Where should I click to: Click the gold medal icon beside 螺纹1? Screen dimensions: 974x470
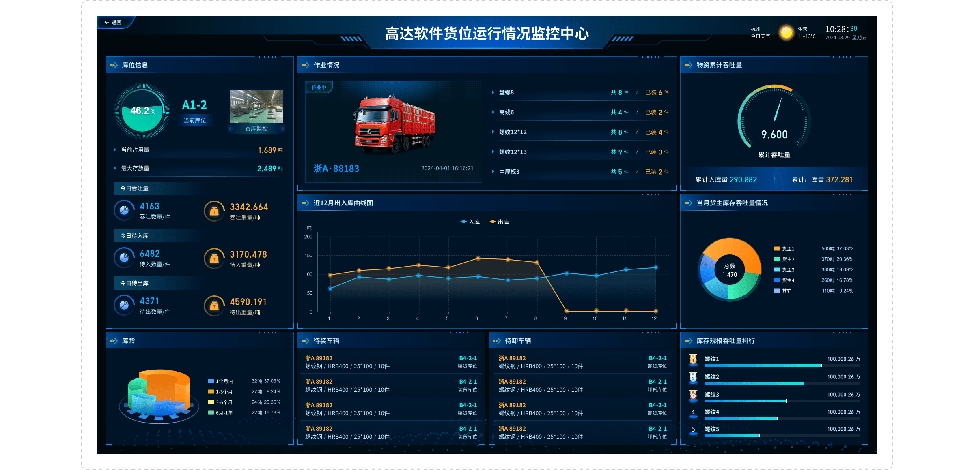693,359
